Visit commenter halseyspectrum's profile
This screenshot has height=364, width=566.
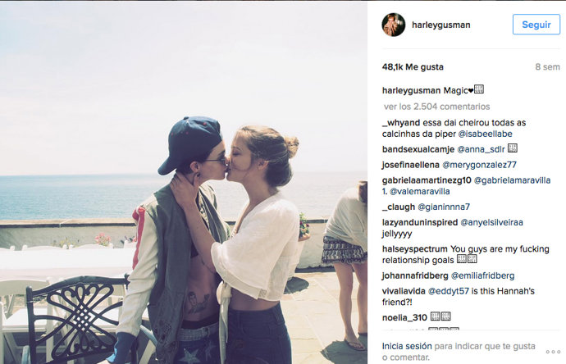415,249
